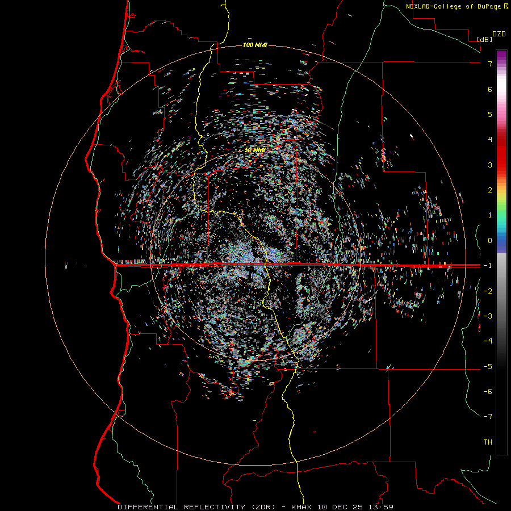The width and height of the screenshot is (511, 511).
Task: Click the positive 3 color scale tick
Action: [x=490, y=165]
